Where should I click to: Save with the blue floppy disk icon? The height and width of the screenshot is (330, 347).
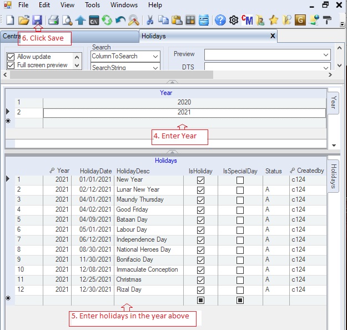click(37, 20)
